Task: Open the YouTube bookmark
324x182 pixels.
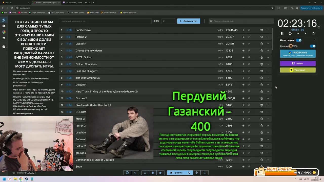Action: [23, 12]
